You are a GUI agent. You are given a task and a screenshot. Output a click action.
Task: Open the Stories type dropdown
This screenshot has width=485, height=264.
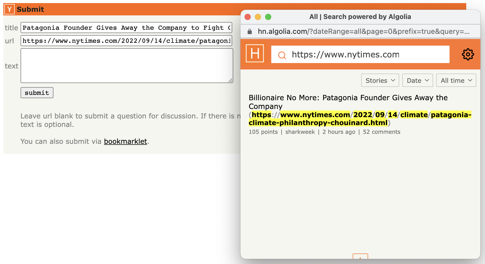pyautogui.click(x=380, y=80)
